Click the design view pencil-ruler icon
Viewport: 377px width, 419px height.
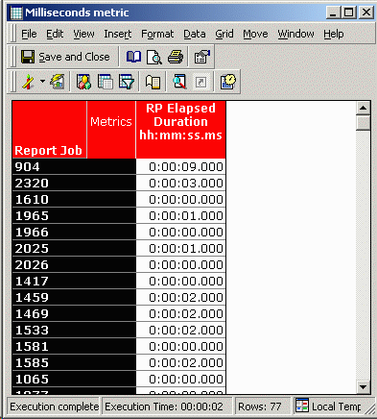tap(28, 82)
